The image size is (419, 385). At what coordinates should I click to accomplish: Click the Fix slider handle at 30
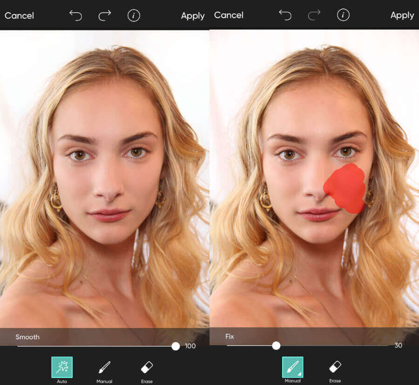click(x=276, y=346)
